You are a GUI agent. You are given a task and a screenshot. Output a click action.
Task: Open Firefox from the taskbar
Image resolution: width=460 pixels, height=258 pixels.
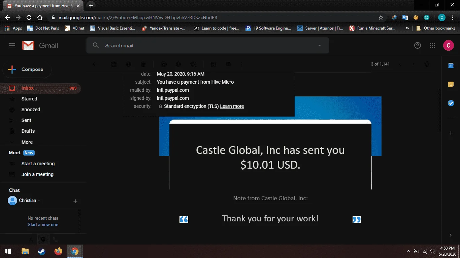point(58,251)
